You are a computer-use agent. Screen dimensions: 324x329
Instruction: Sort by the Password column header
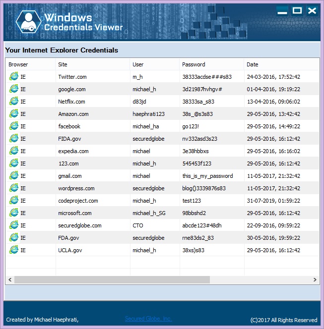pos(211,64)
